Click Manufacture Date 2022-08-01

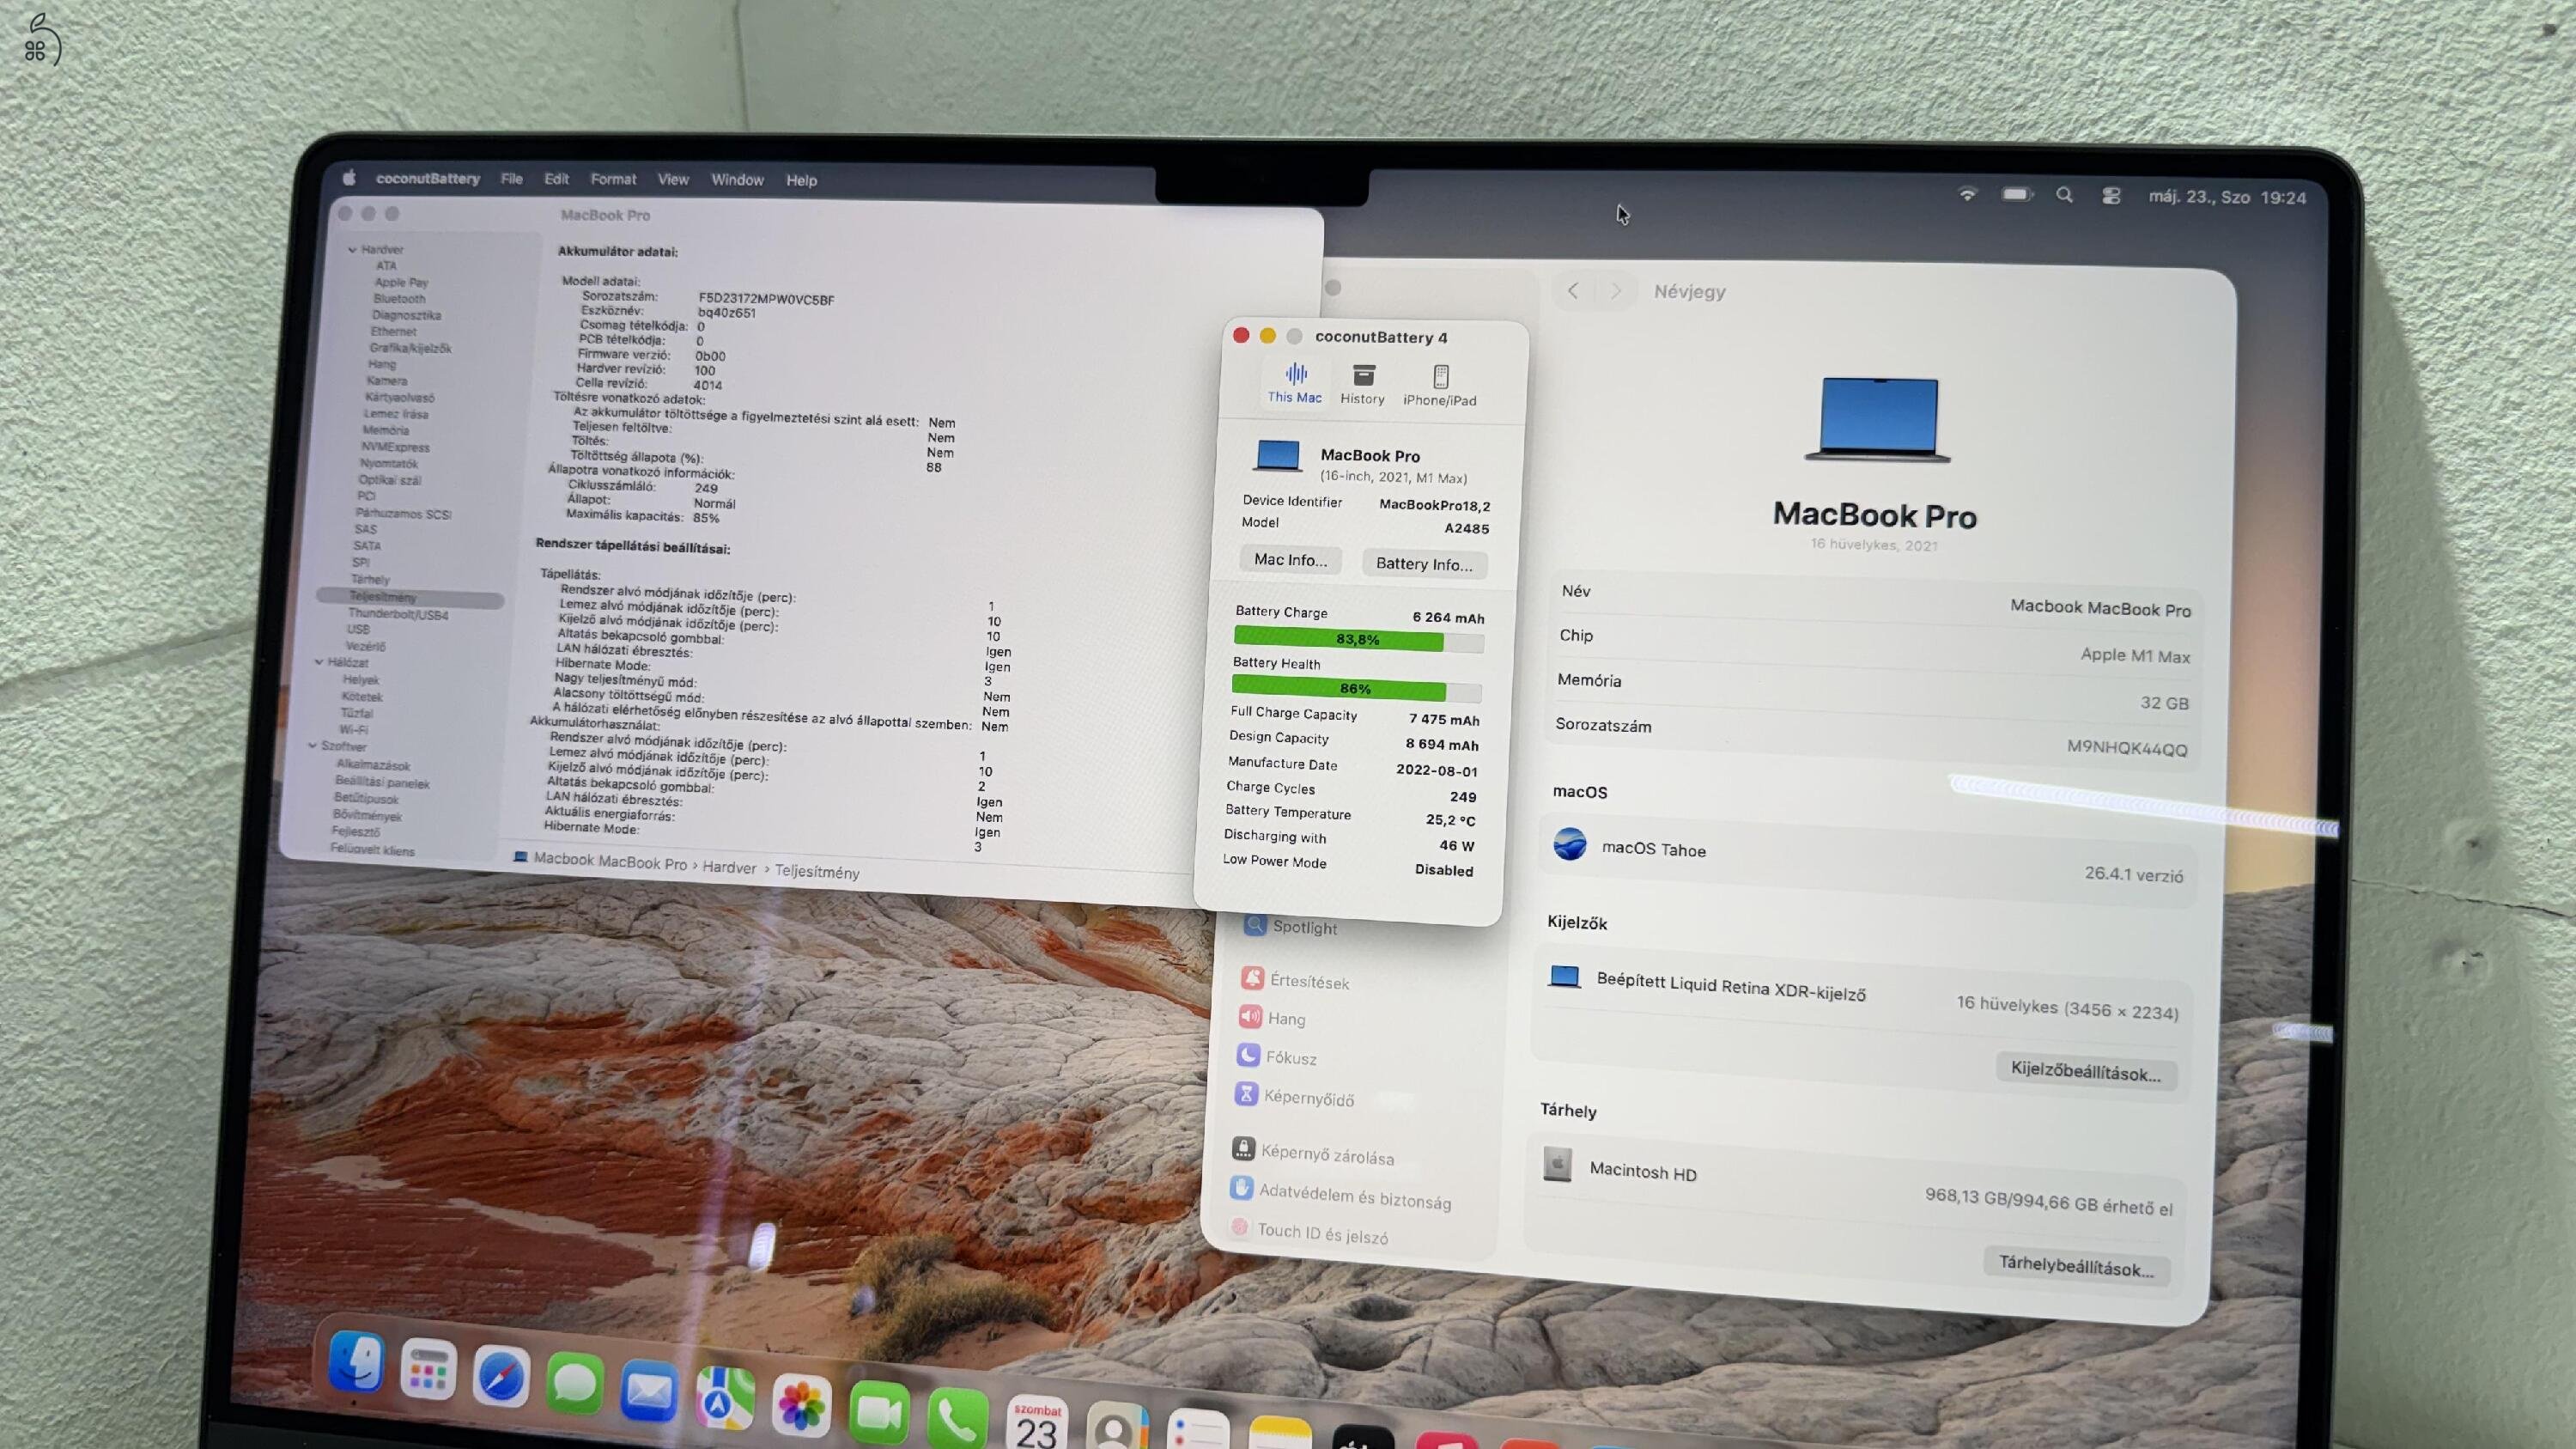(x=1436, y=771)
